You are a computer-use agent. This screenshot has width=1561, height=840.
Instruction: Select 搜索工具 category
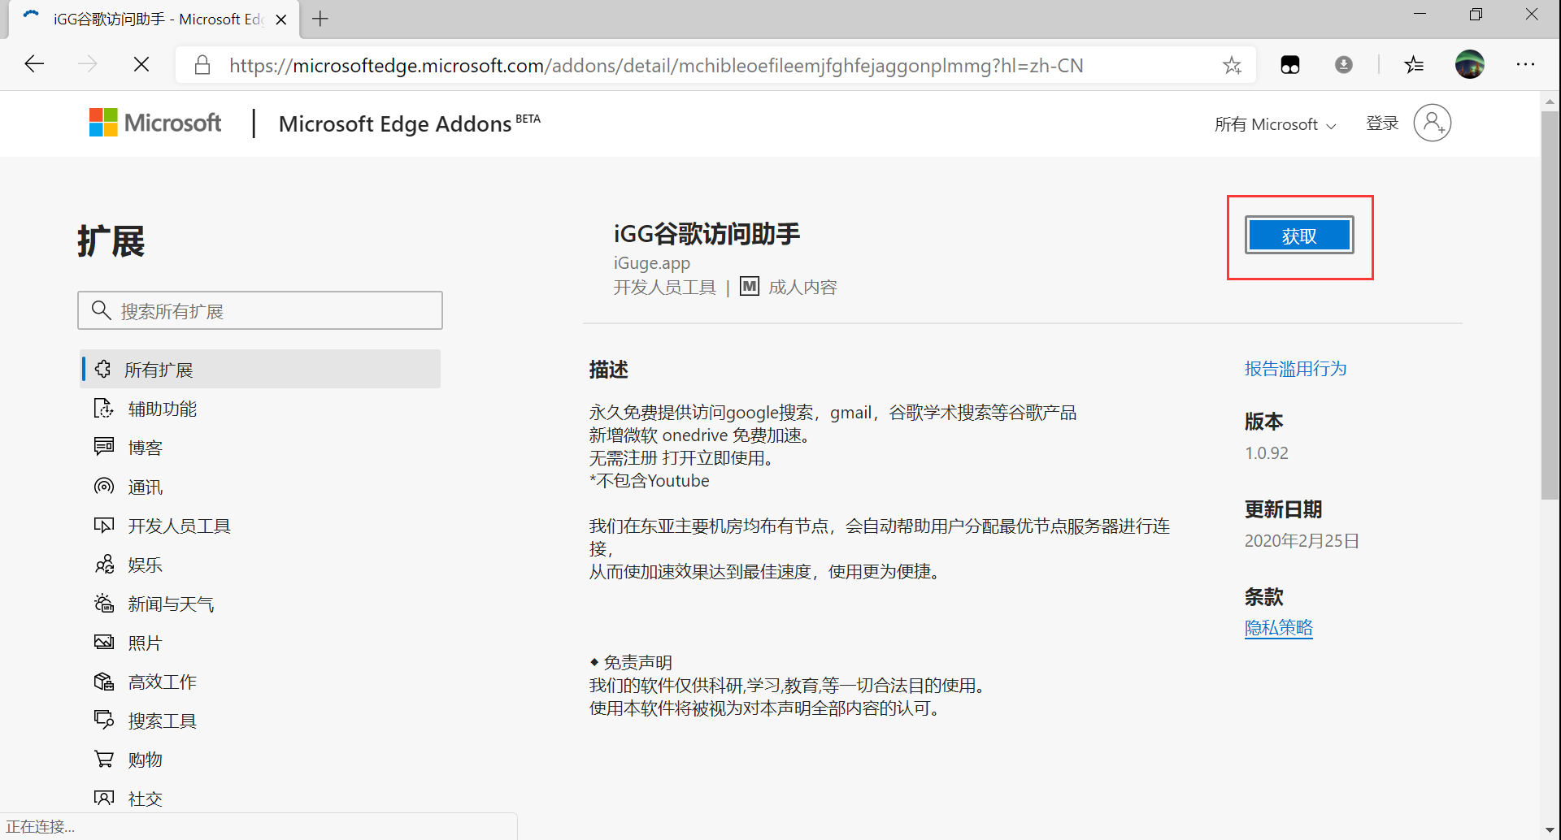point(163,721)
